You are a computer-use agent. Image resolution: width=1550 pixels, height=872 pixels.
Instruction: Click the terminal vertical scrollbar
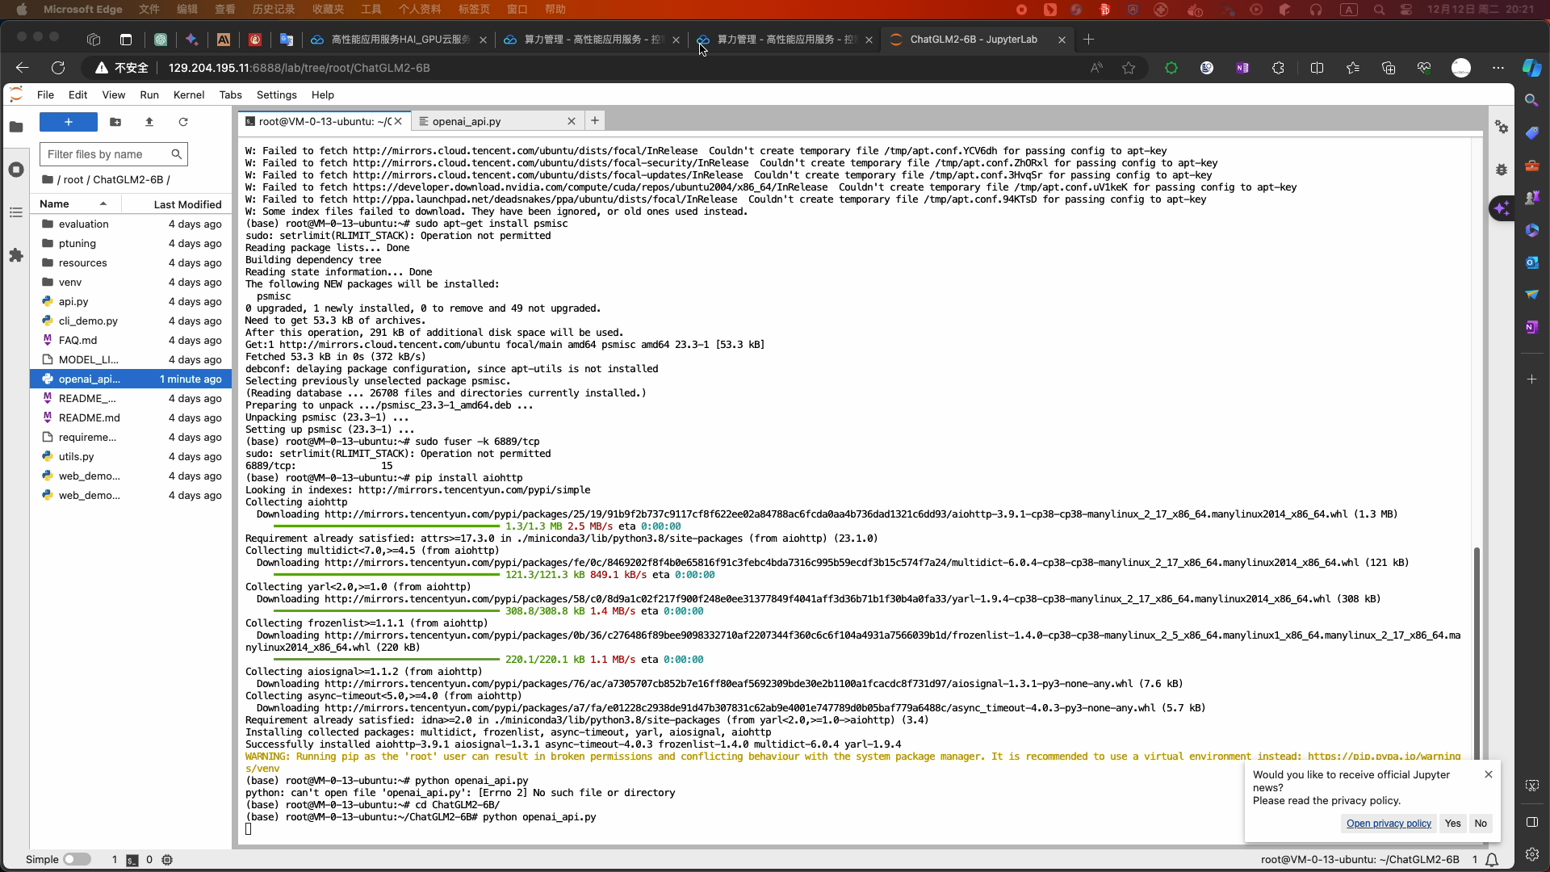click(x=1477, y=646)
